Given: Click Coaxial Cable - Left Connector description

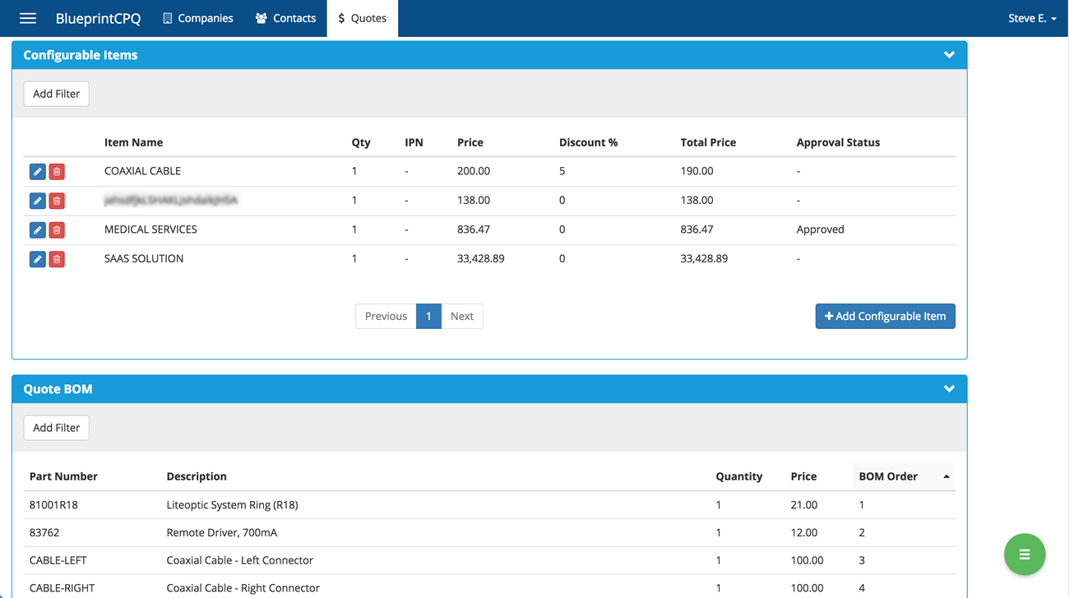Looking at the screenshot, I should click(x=239, y=560).
